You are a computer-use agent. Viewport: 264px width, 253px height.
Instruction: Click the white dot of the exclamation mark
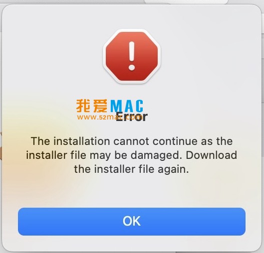132,67
